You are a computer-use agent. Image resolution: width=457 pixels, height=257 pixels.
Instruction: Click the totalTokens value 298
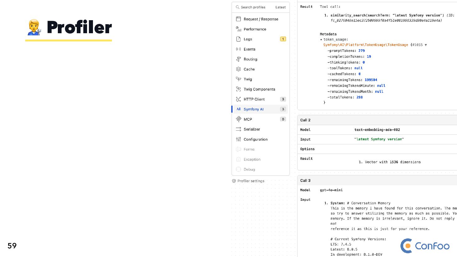(x=359, y=97)
